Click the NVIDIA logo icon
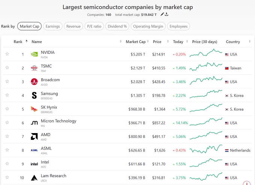 [34, 54]
